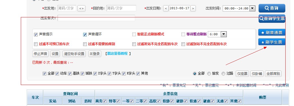294x106 pixels.
Task: Click the IE登录 button
Action: [95, 54]
